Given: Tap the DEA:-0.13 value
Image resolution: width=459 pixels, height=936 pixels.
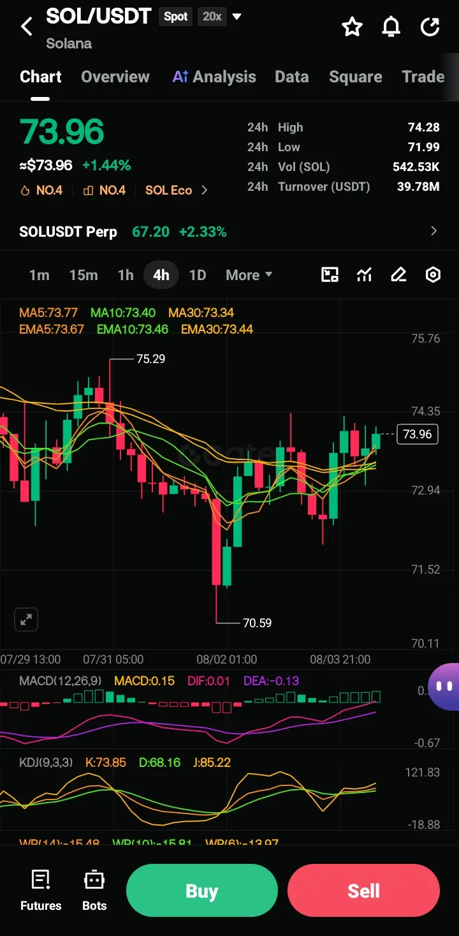Looking at the screenshot, I should [x=272, y=681].
